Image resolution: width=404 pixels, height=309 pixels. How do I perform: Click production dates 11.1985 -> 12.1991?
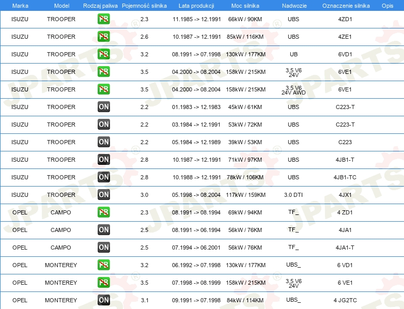197,19
